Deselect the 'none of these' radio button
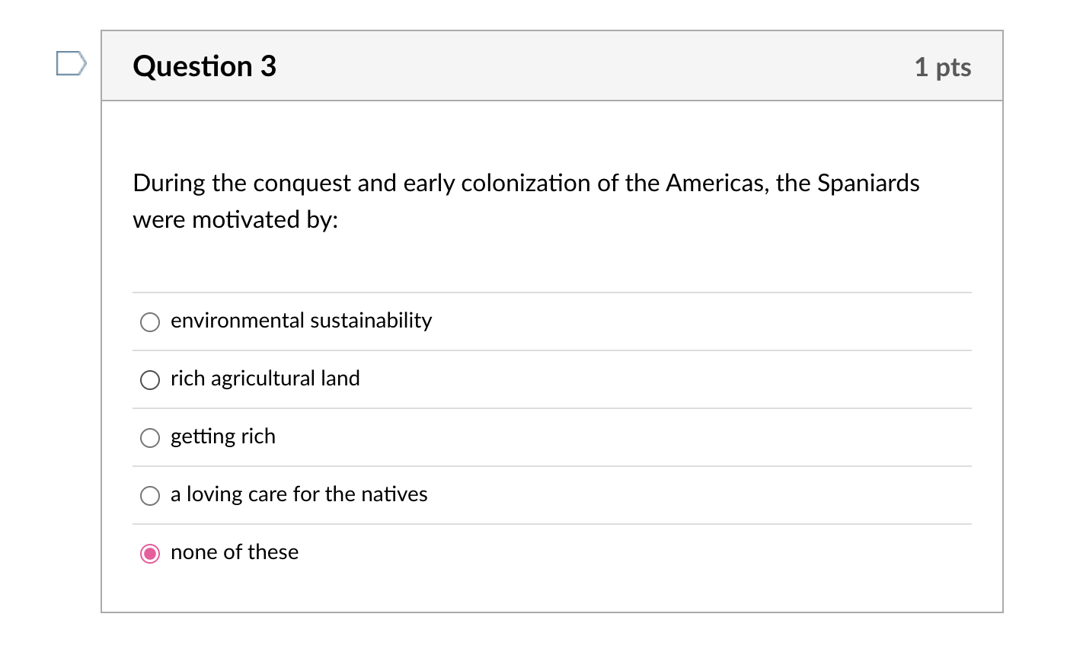1083x649 pixels. coord(150,554)
